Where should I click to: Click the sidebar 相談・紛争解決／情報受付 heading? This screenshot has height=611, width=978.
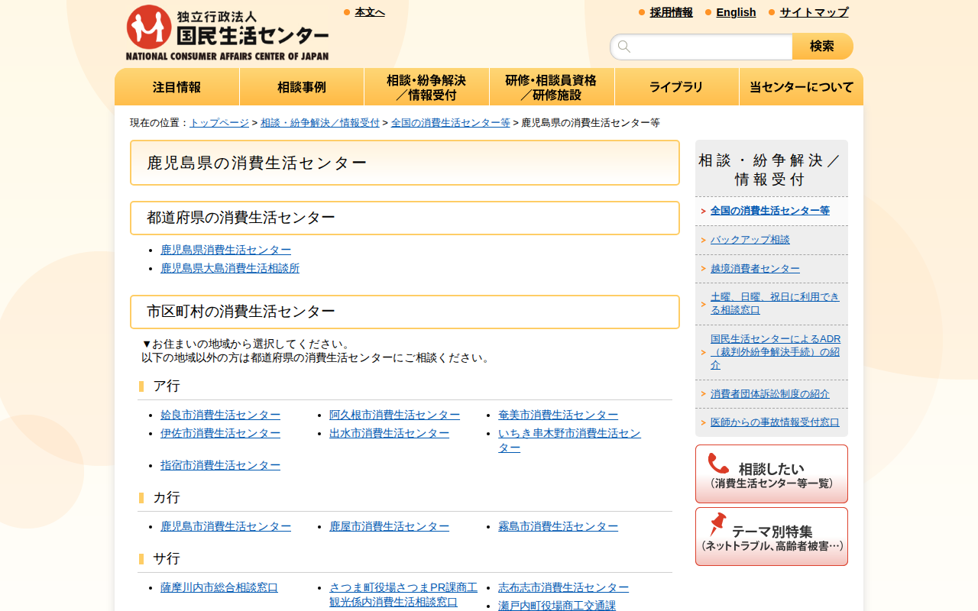pos(772,170)
